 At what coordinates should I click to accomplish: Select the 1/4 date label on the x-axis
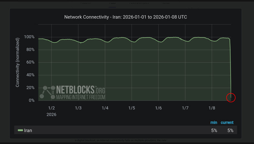[105, 108]
